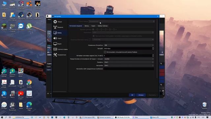Open uTorrent desktop shortcut
This screenshot has width=211, height=119.
pyautogui.click(x=29, y=27)
